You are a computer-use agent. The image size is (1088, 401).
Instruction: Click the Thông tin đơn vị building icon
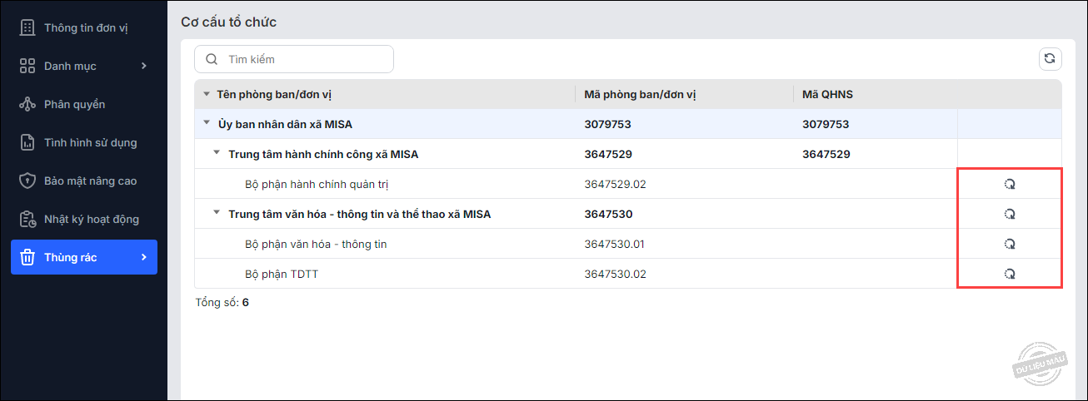click(x=27, y=27)
